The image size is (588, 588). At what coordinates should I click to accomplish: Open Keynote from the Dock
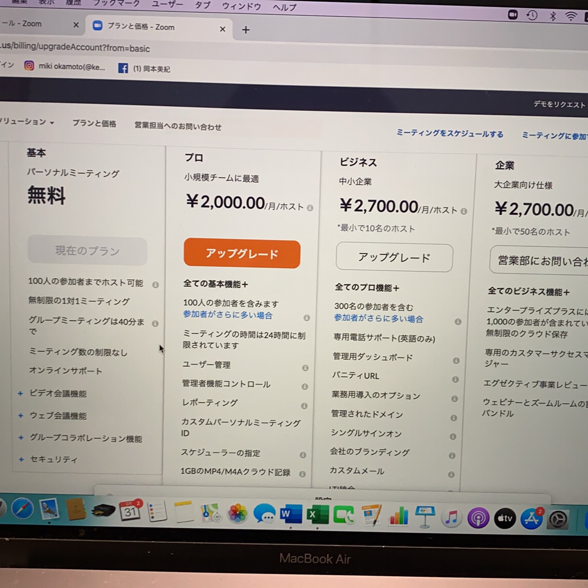[424, 517]
